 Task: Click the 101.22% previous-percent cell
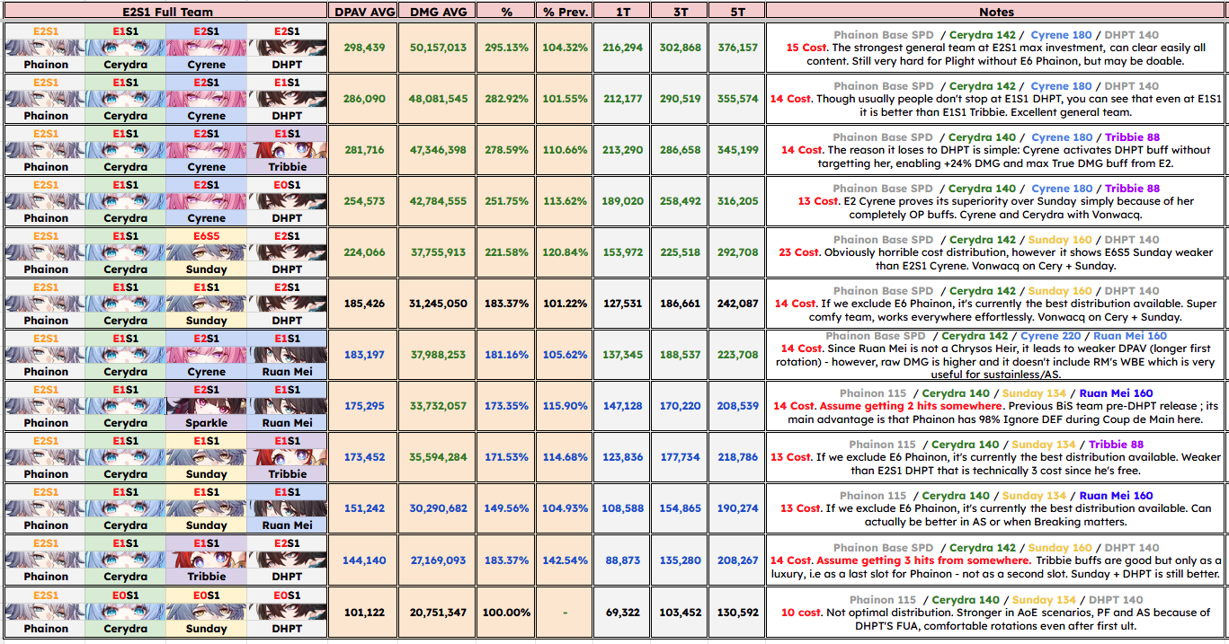click(x=566, y=304)
